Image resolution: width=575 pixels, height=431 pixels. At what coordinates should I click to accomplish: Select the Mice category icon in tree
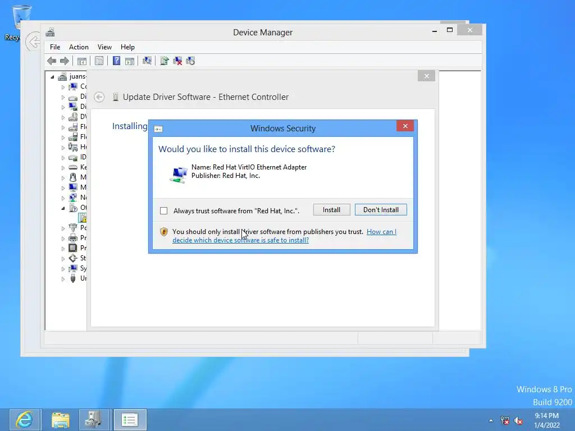(73, 177)
